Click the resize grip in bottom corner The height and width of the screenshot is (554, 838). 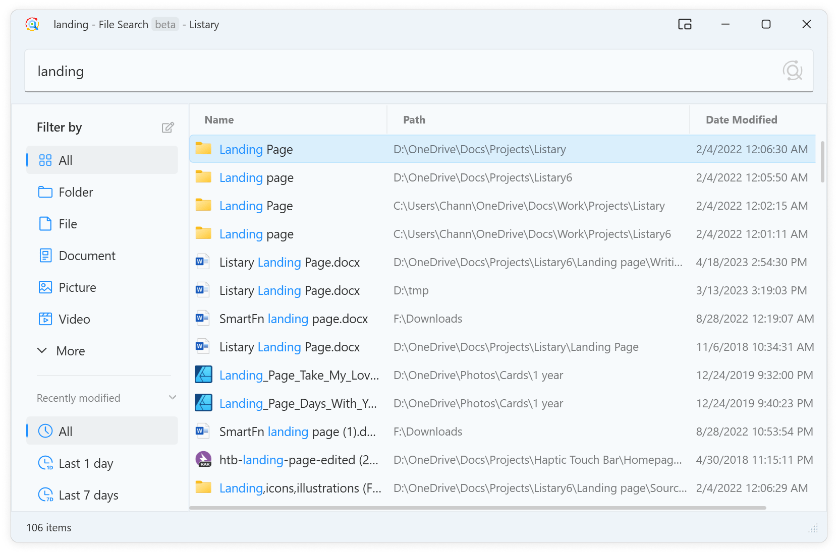tap(813, 528)
